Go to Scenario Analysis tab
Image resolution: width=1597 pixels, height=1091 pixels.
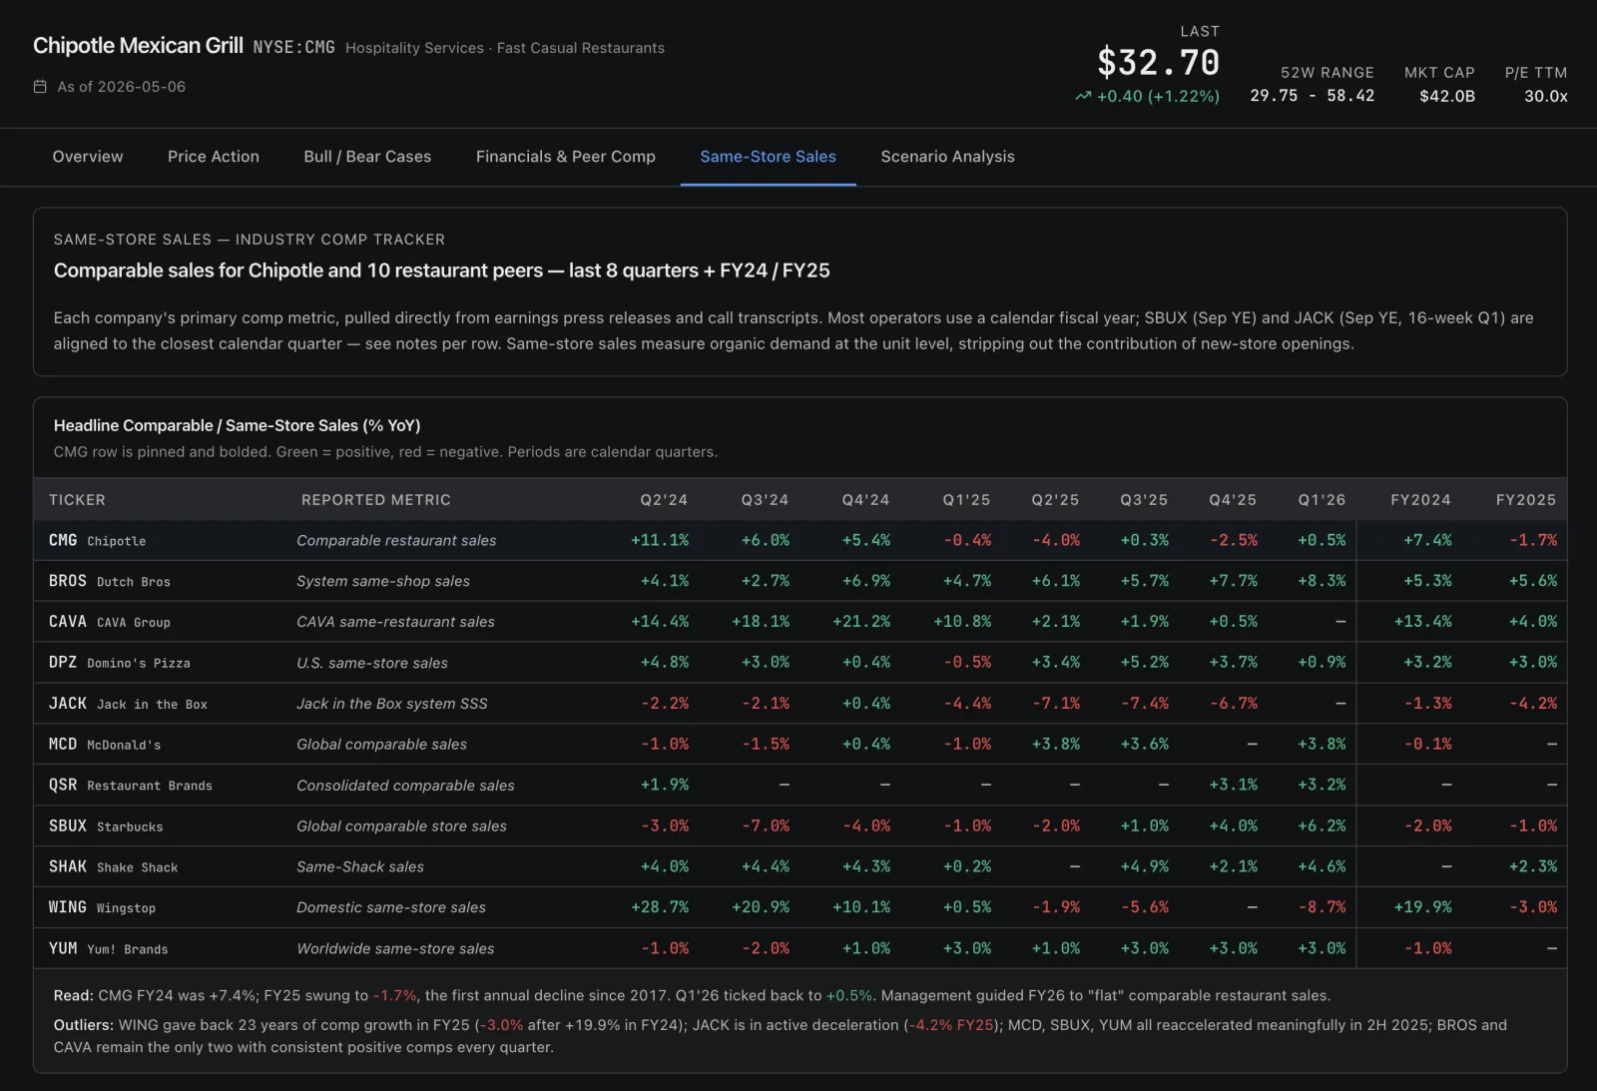pyautogui.click(x=947, y=157)
